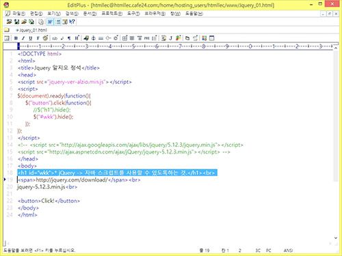The height and width of the screenshot is (256, 342).
Task: Click the "<button>Click!</button>" line
Action: pos(49,201)
